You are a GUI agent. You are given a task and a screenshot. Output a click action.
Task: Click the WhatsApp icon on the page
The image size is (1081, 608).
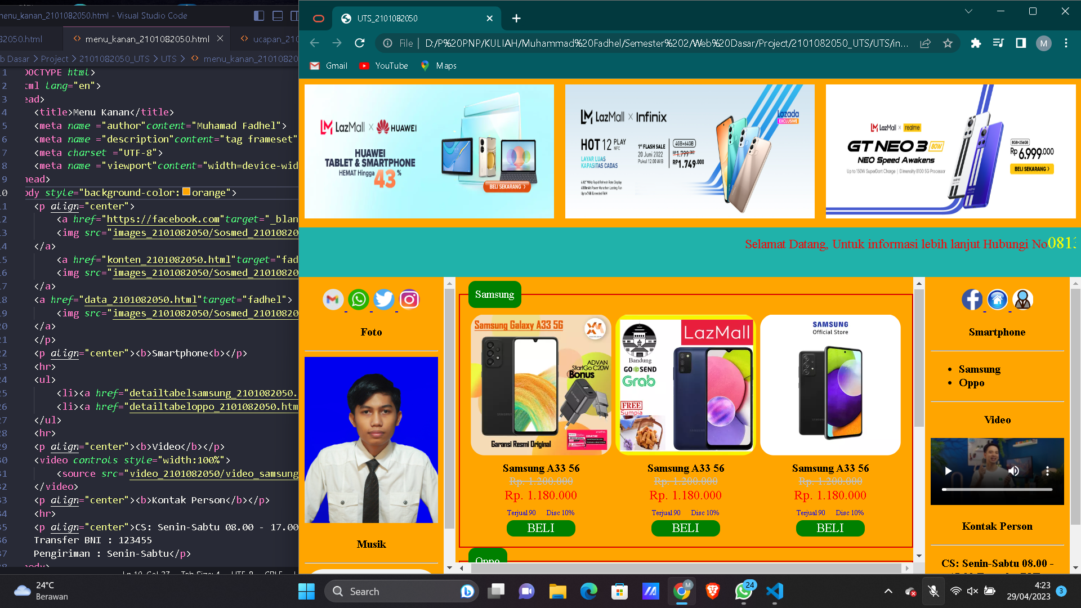point(359,299)
